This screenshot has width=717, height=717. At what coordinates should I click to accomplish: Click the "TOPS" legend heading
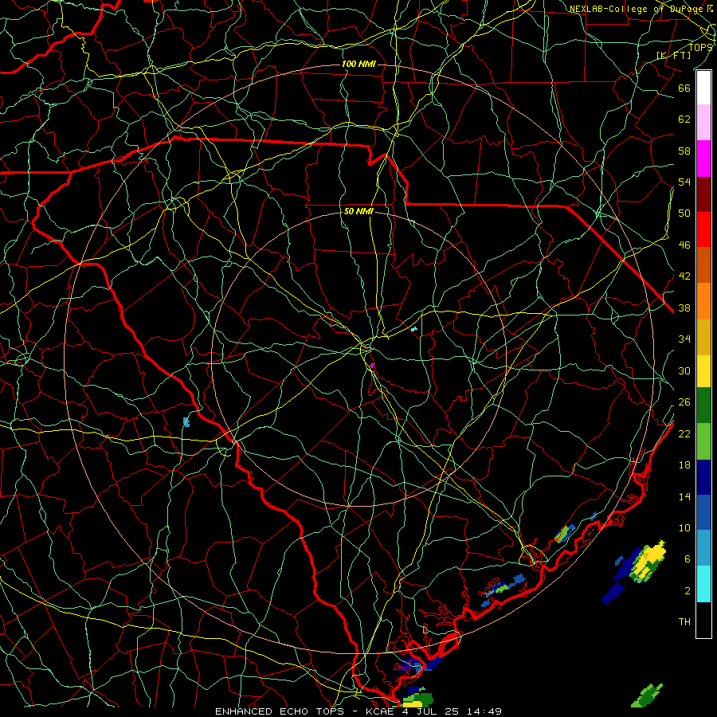pyautogui.click(x=700, y=47)
